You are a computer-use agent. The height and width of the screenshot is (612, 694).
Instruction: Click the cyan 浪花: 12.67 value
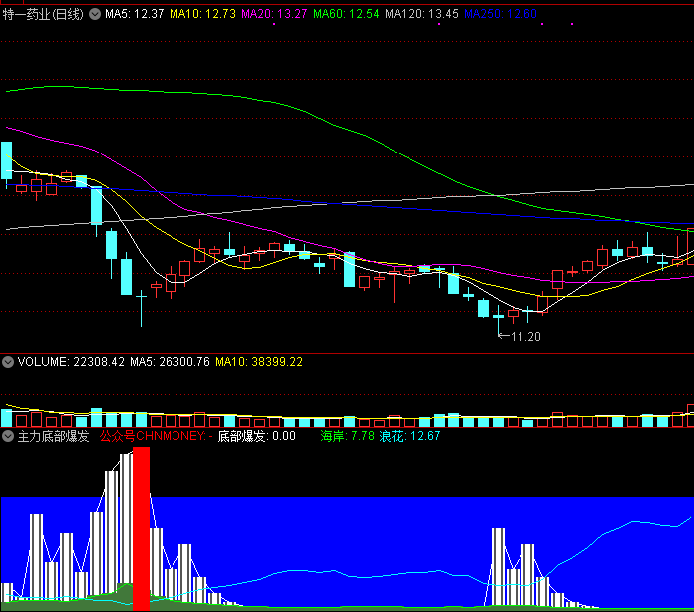tap(410, 436)
